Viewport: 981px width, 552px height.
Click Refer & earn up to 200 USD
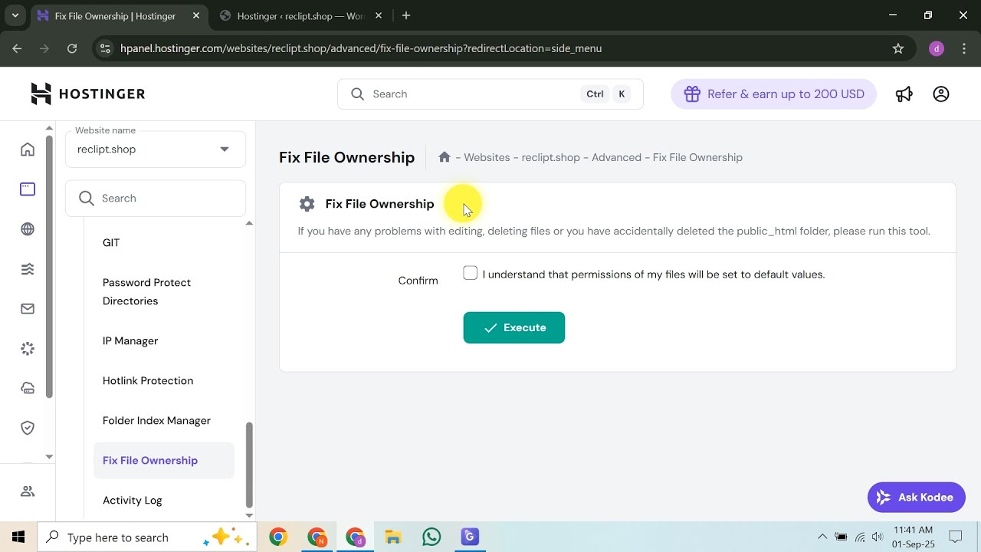(x=774, y=94)
